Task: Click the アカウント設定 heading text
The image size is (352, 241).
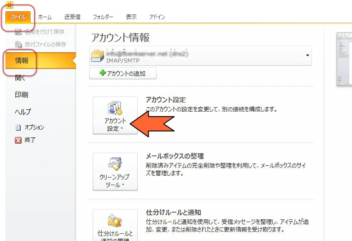Action: click(x=166, y=100)
